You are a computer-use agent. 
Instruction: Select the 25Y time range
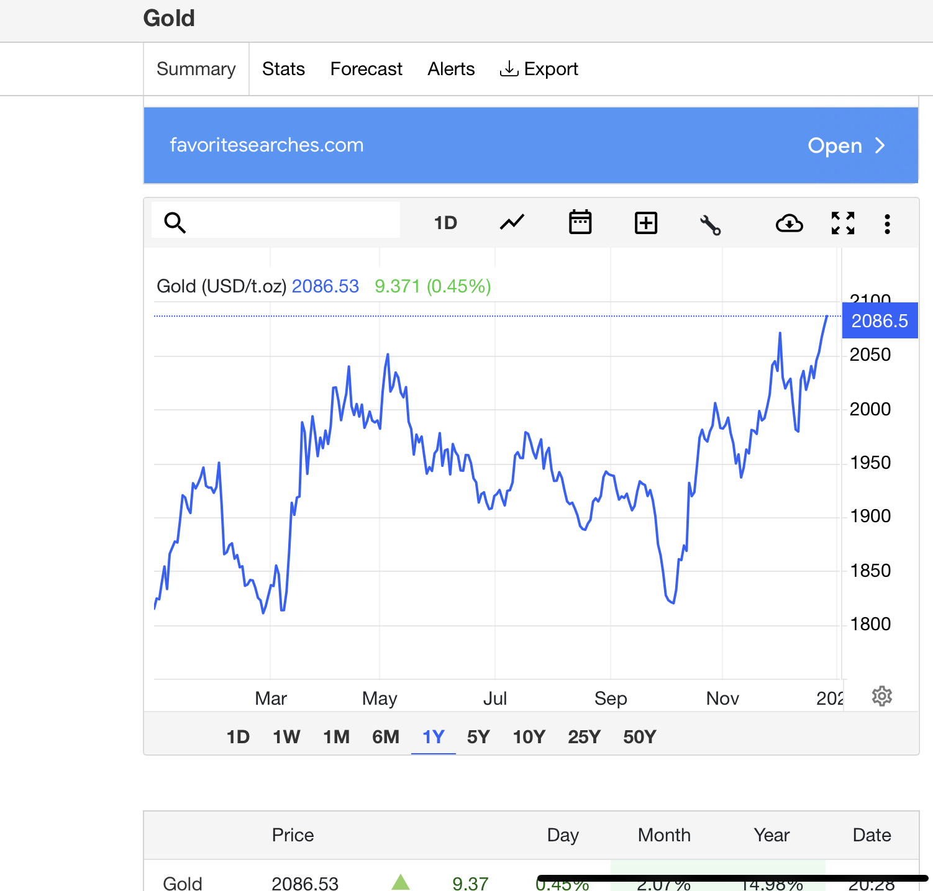[x=584, y=737]
